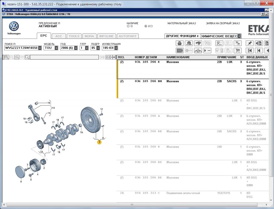Viewport: 274px width, 209px height.
Task: Switch to the ACC tab
Action: tap(59, 36)
